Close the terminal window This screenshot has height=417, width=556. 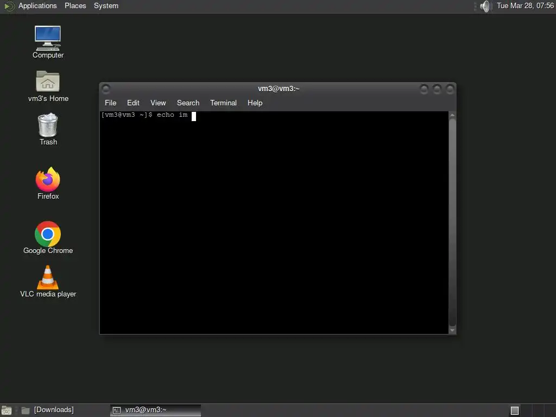click(x=450, y=89)
